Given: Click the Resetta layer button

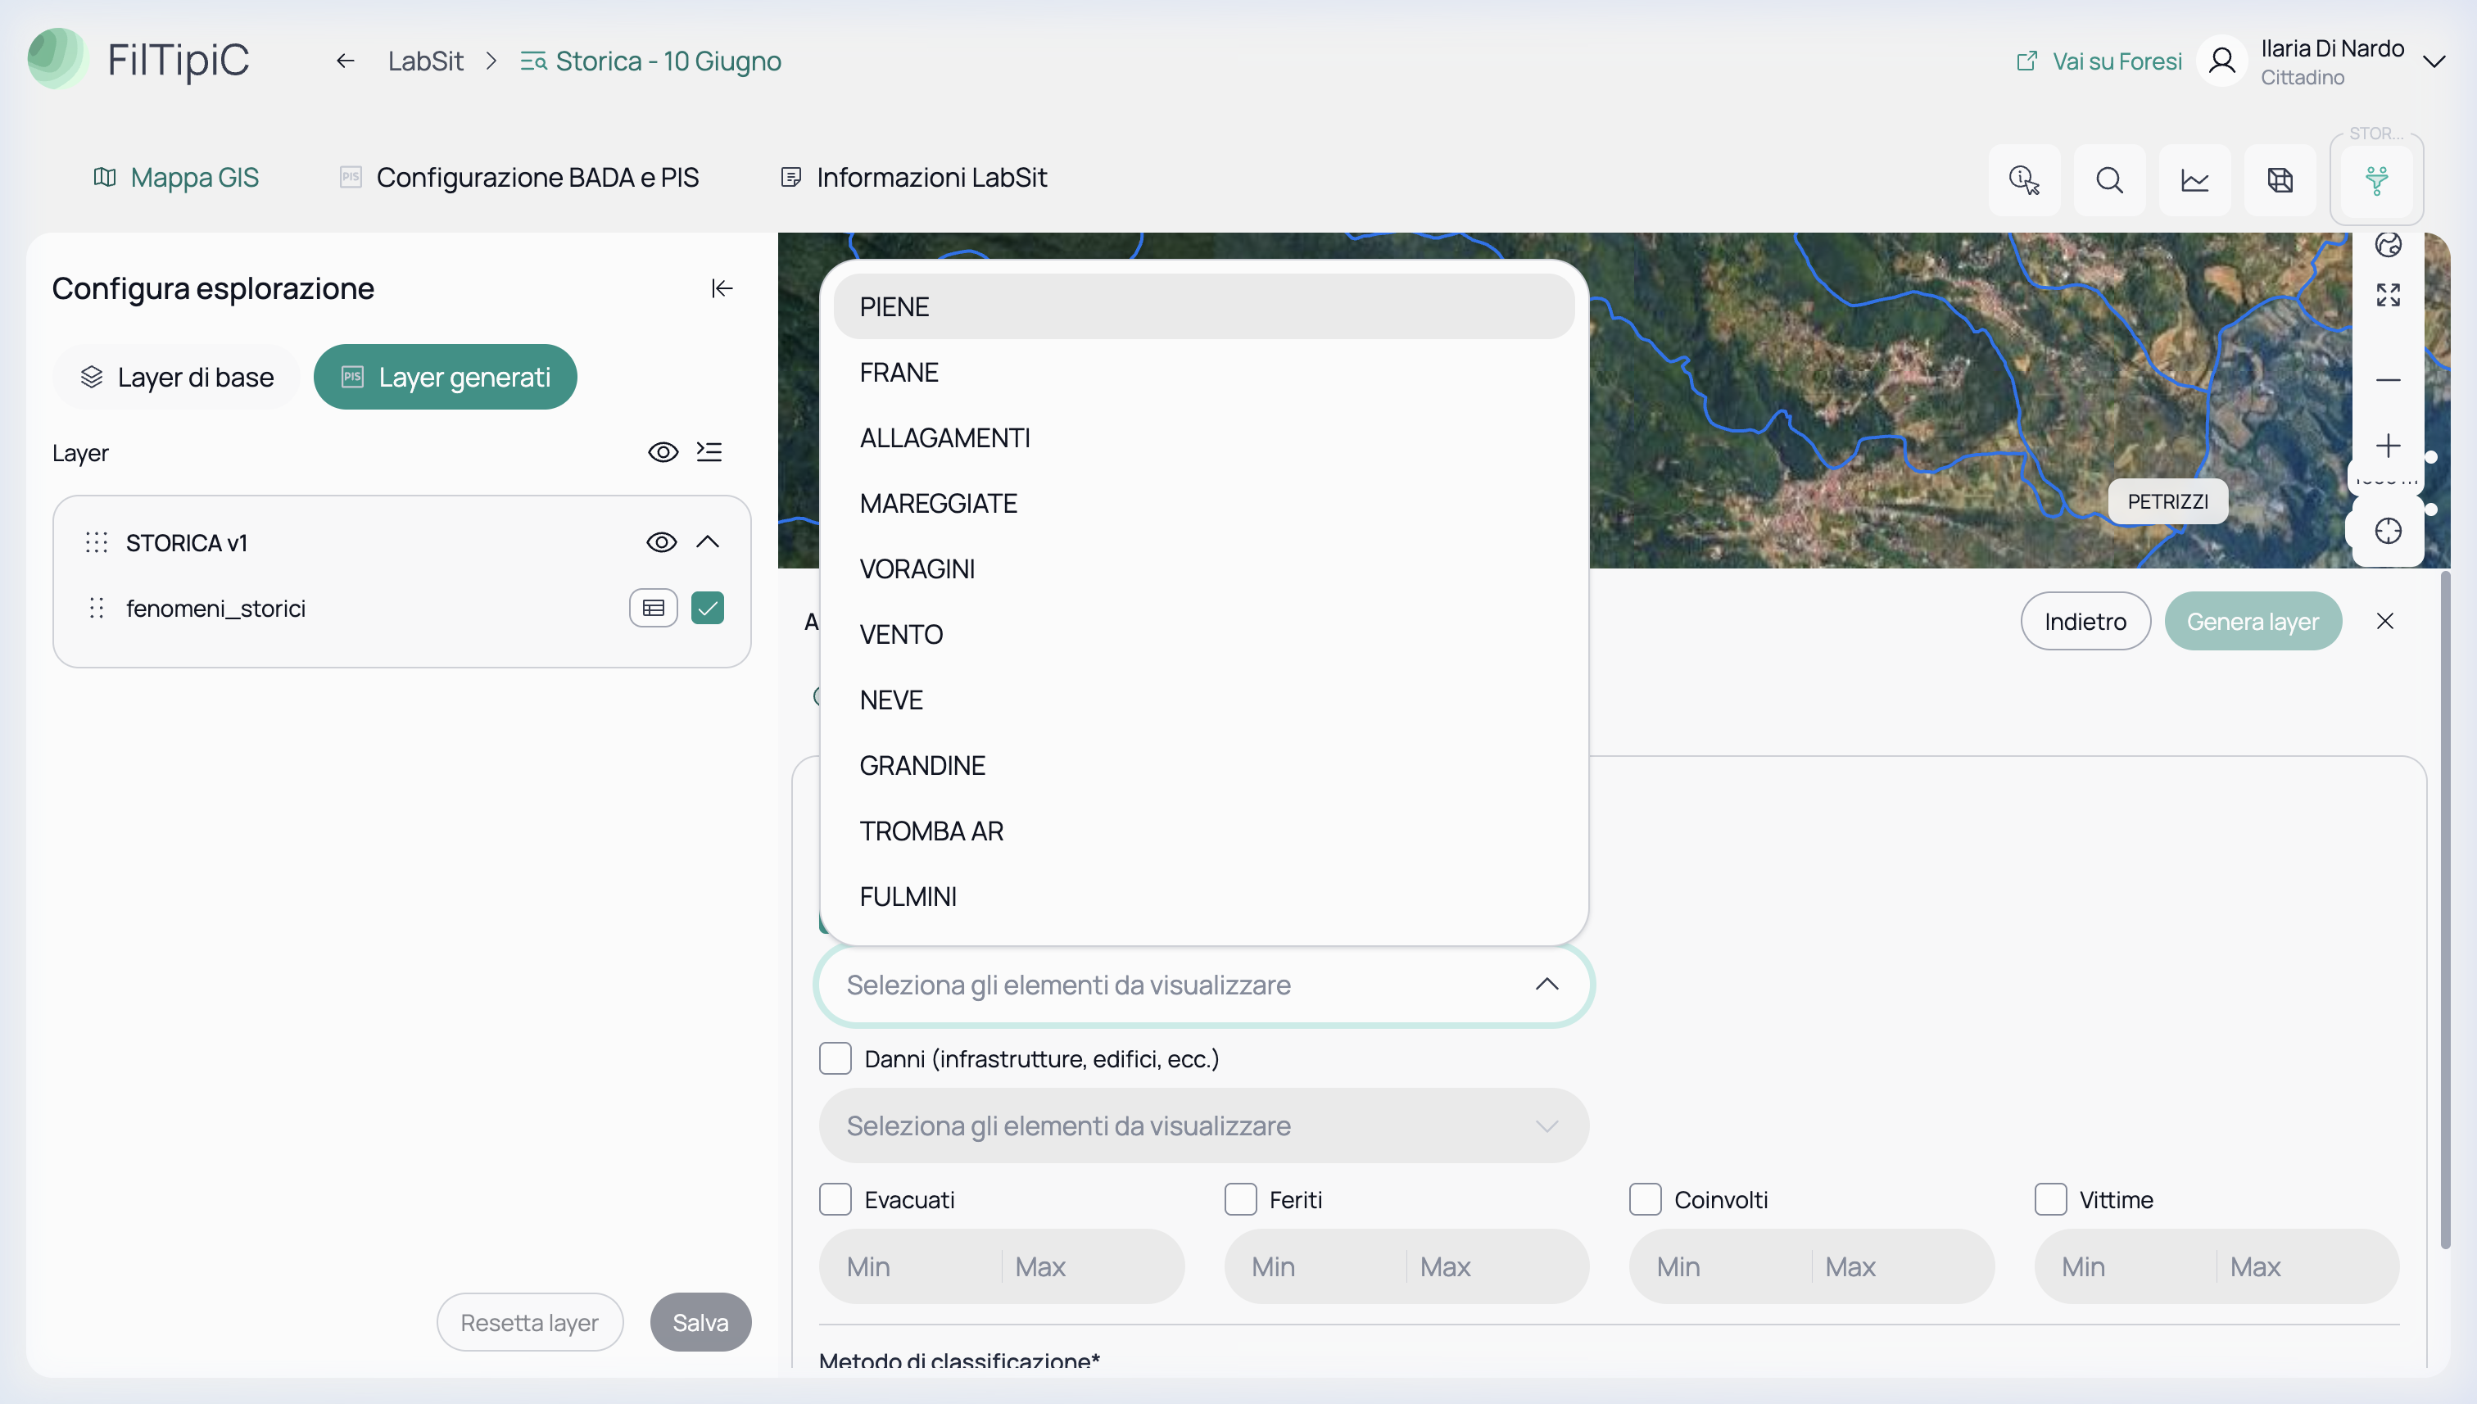Looking at the screenshot, I should pos(529,1321).
